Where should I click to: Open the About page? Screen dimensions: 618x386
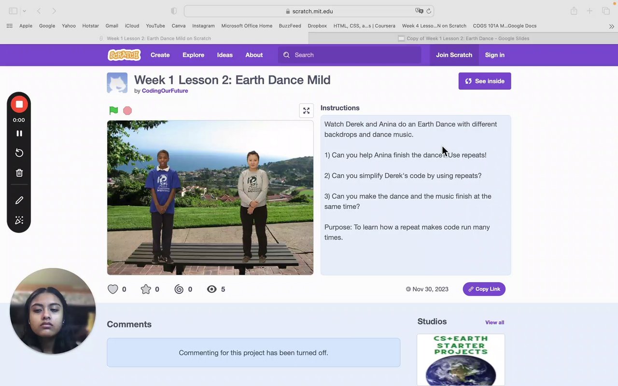click(254, 55)
